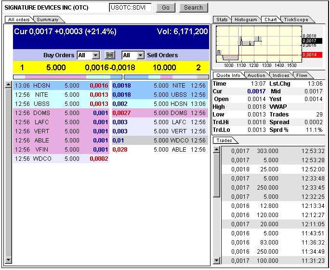Click the sell orders depth bar
This screenshot has height=270, width=330.
click(167, 77)
